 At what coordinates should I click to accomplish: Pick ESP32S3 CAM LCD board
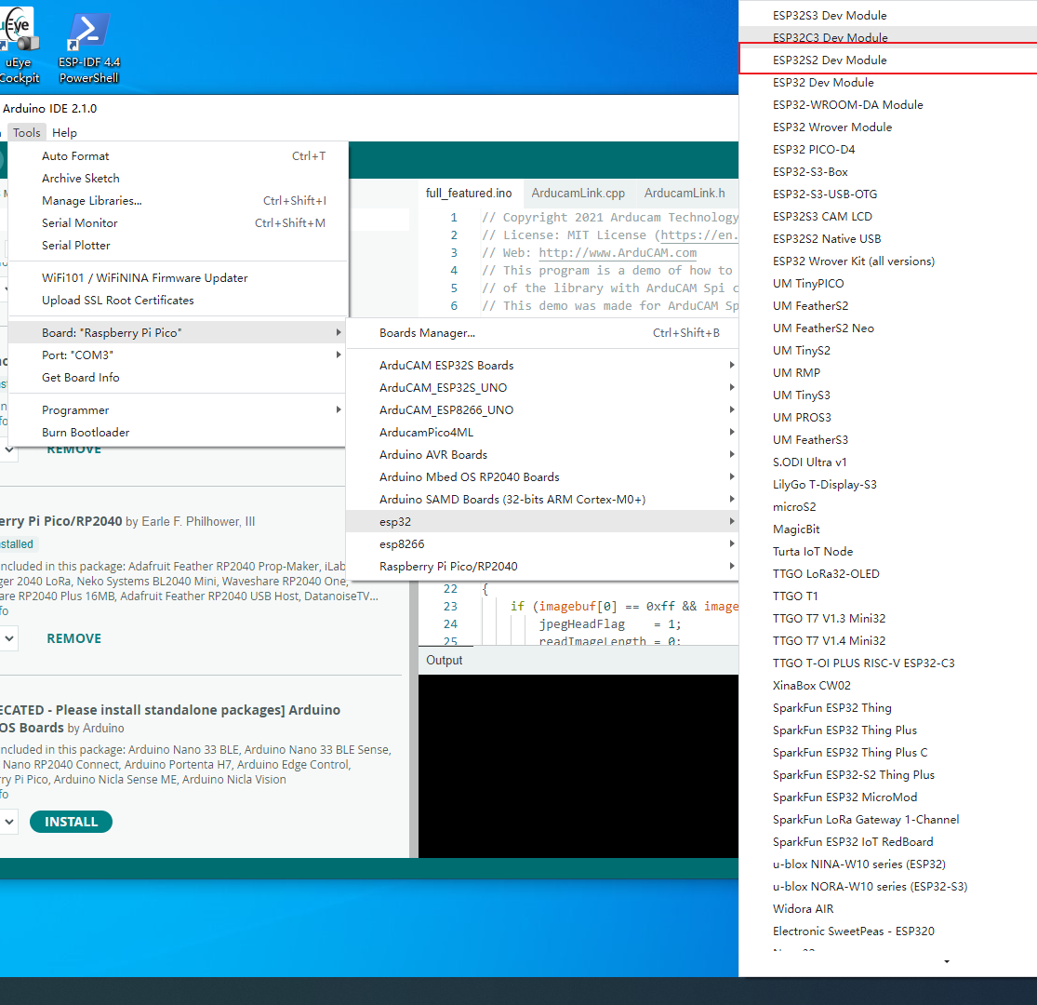pyautogui.click(x=887, y=216)
